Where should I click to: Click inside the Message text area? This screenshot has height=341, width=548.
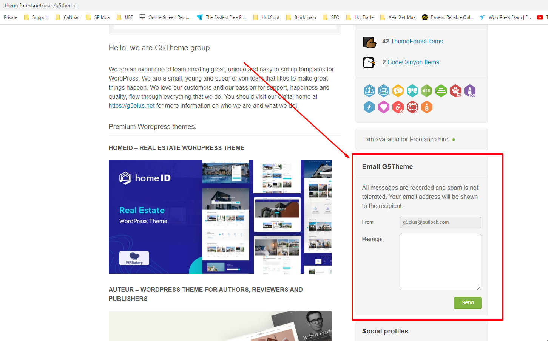coord(440,262)
